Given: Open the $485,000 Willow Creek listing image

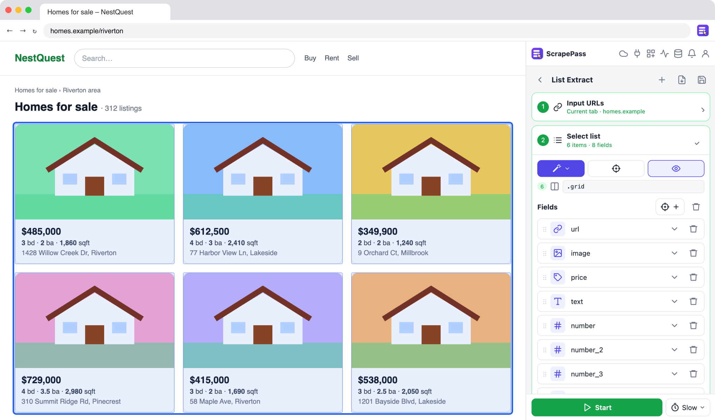Looking at the screenshot, I should click(95, 172).
